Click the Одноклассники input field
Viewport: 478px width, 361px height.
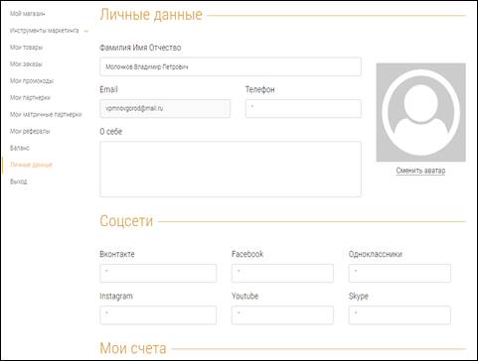399,273
